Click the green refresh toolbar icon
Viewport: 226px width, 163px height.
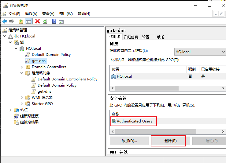pyautogui.click(x=45, y=21)
